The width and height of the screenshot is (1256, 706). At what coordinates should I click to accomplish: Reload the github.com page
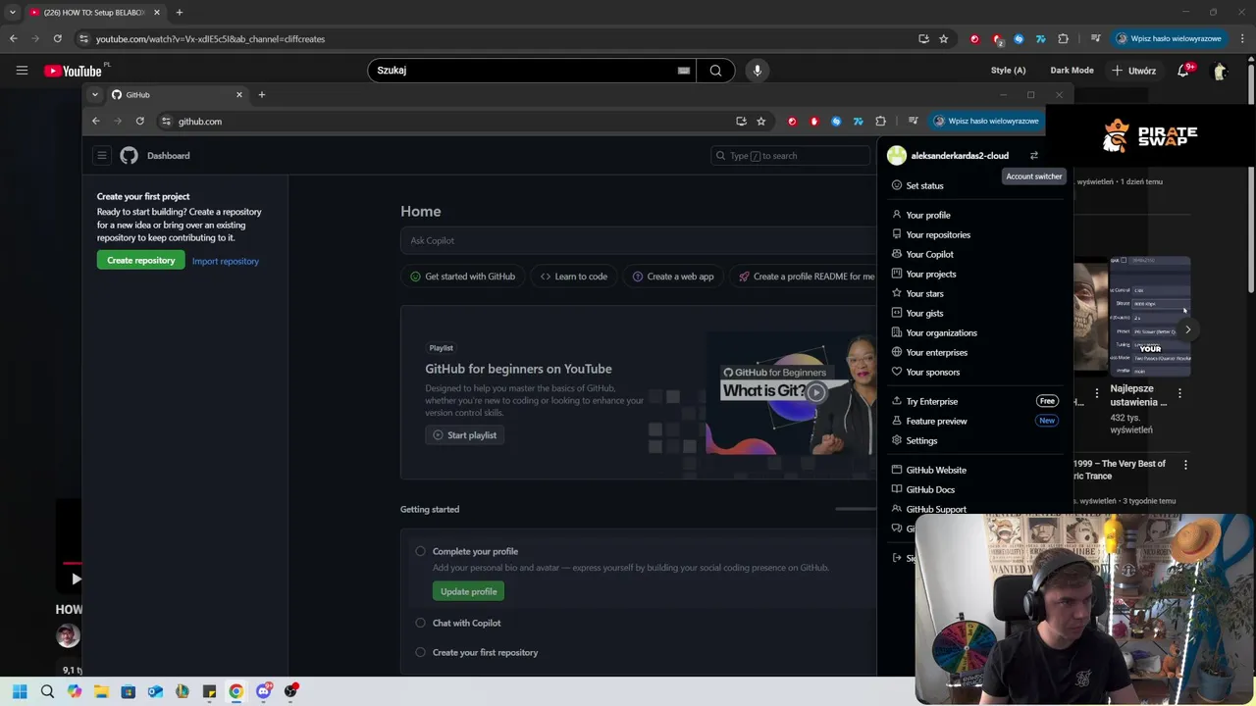(139, 121)
